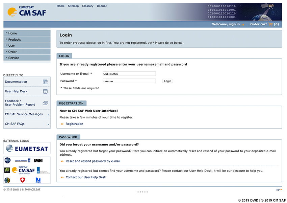Open the Order cart (0) link
The width and height of the screenshot is (287, 203).
(x=264, y=24)
